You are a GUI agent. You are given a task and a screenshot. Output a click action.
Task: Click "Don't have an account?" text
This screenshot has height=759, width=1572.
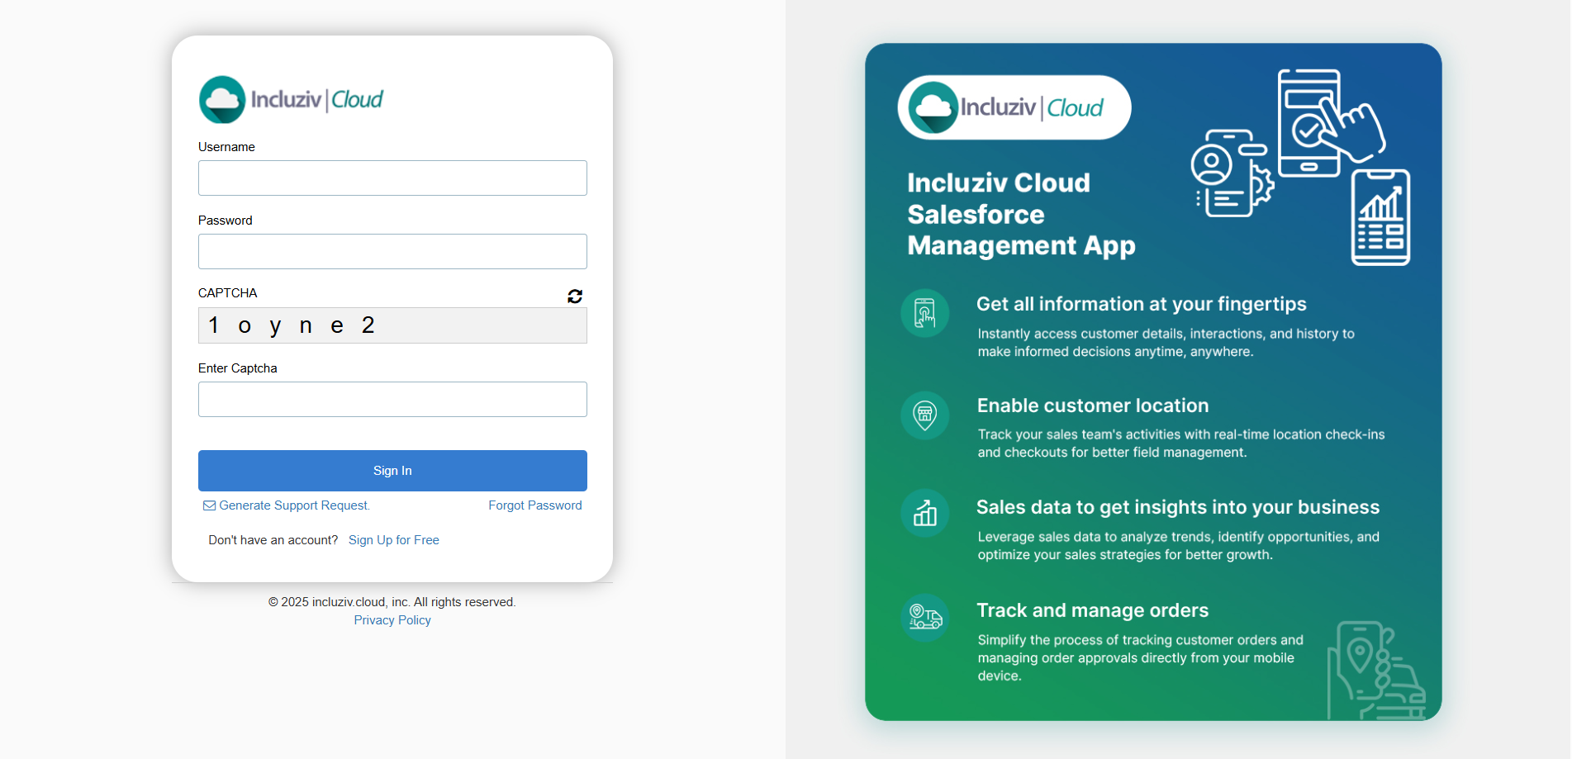(x=273, y=540)
